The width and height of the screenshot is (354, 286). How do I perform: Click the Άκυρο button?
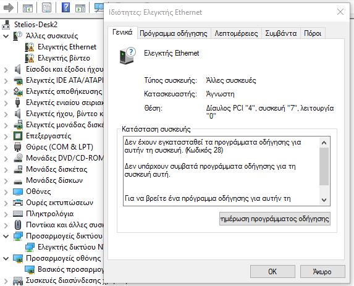click(322, 272)
